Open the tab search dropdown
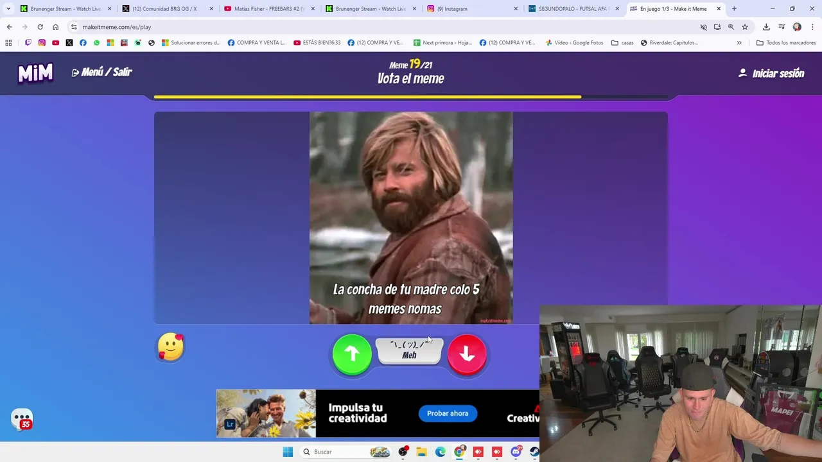The width and height of the screenshot is (822, 462). point(8,9)
